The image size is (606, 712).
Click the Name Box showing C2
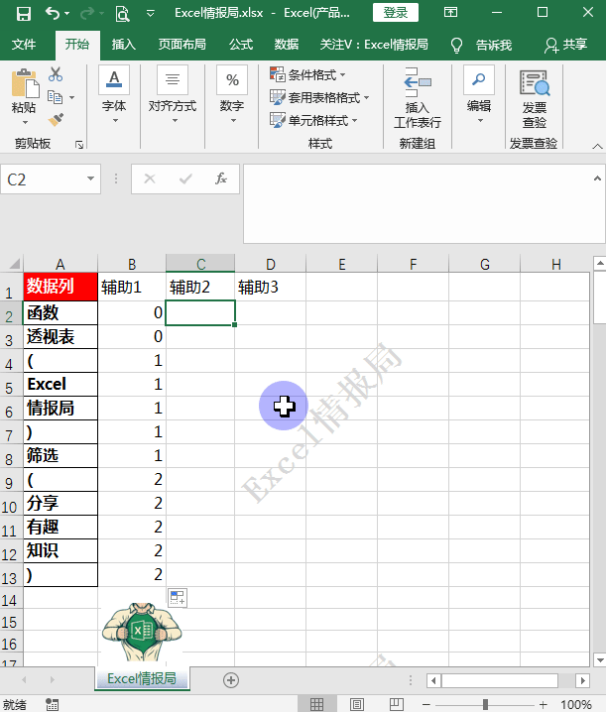point(44,179)
